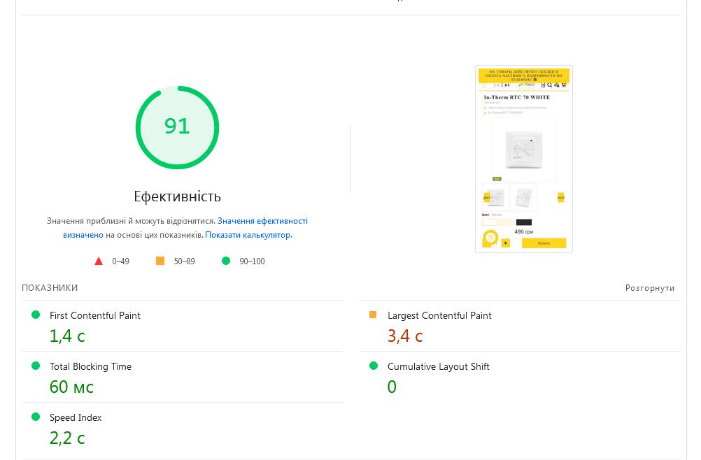Expand the First Contentful Paint metric row
The height and width of the screenshot is (460, 701).
(95, 316)
